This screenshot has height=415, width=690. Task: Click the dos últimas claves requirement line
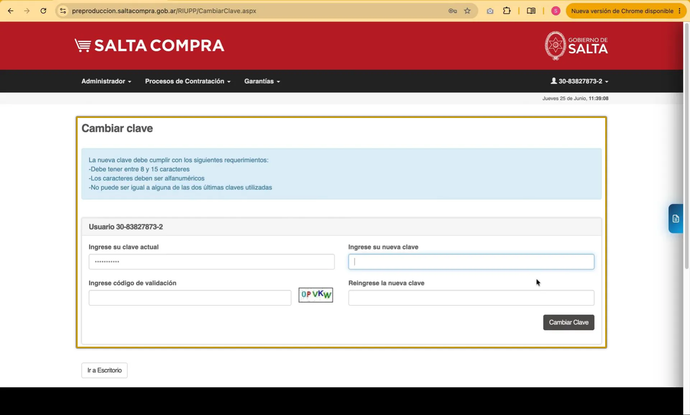point(180,188)
